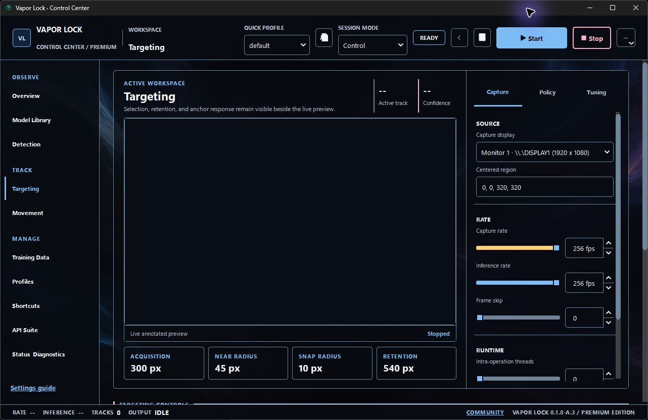Open the Settings guide link

click(33, 388)
